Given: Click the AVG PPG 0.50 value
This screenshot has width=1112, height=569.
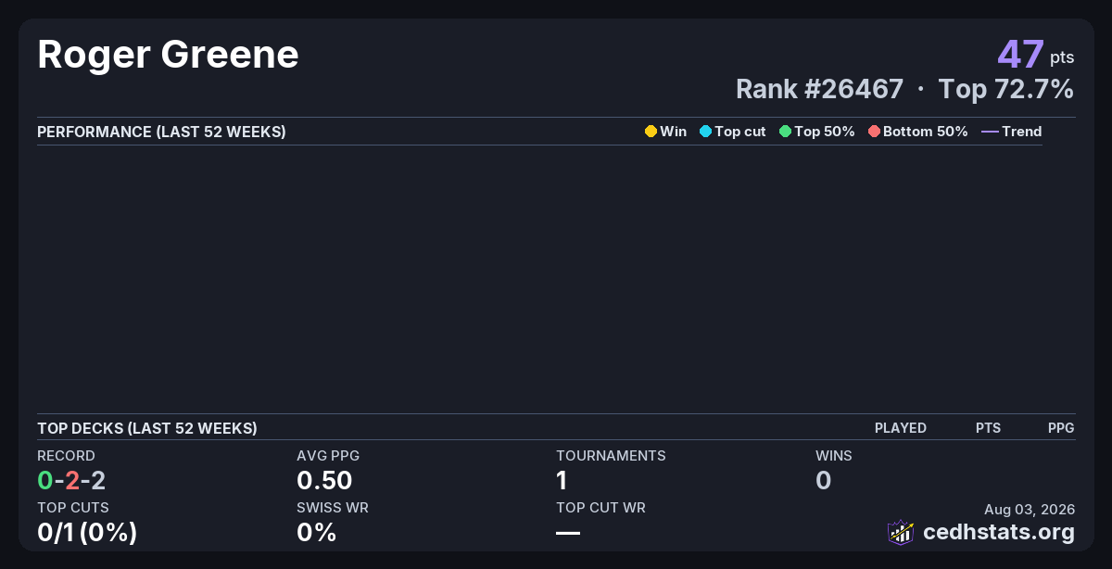Looking at the screenshot, I should coord(324,480).
